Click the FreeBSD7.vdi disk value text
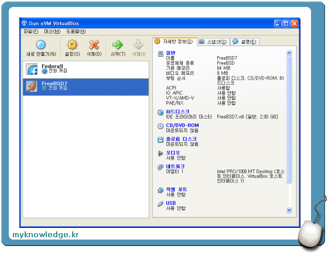328x253 pixels. (x=247, y=117)
